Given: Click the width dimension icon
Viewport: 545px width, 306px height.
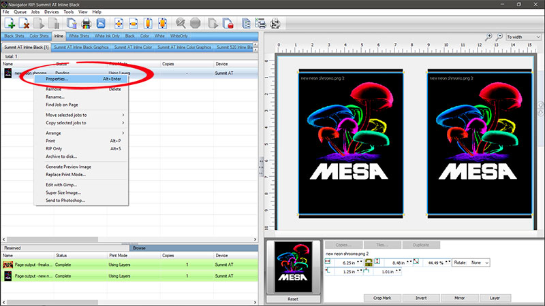Looking at the screenshot, I should (x=328, y=261).
